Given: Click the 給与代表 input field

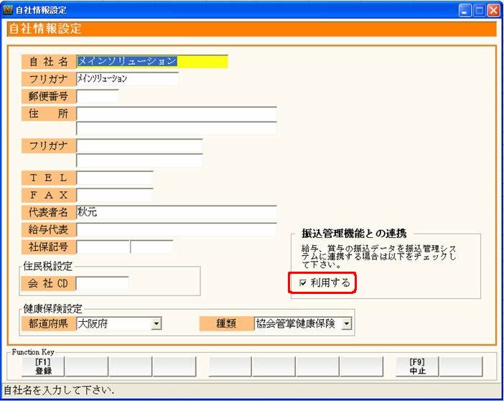Looking at the screenshot, I should (176, 229).
